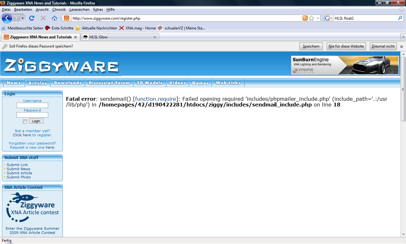
Task: Open the Submit Article link
Action: pyautogui.click(x=19, y=173)
